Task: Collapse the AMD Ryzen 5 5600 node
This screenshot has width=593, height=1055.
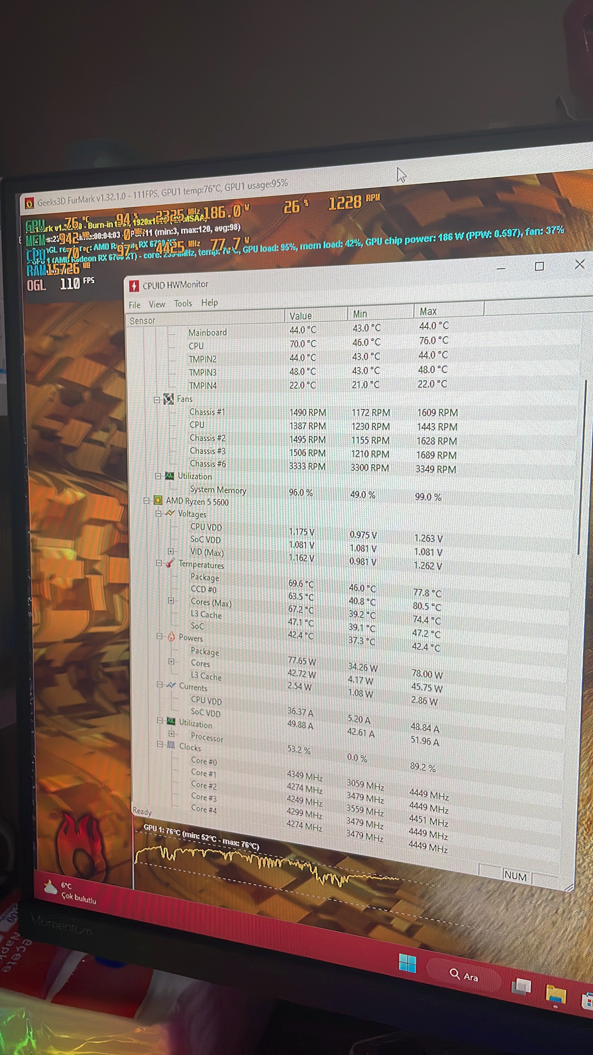Action: click(147, 501)
